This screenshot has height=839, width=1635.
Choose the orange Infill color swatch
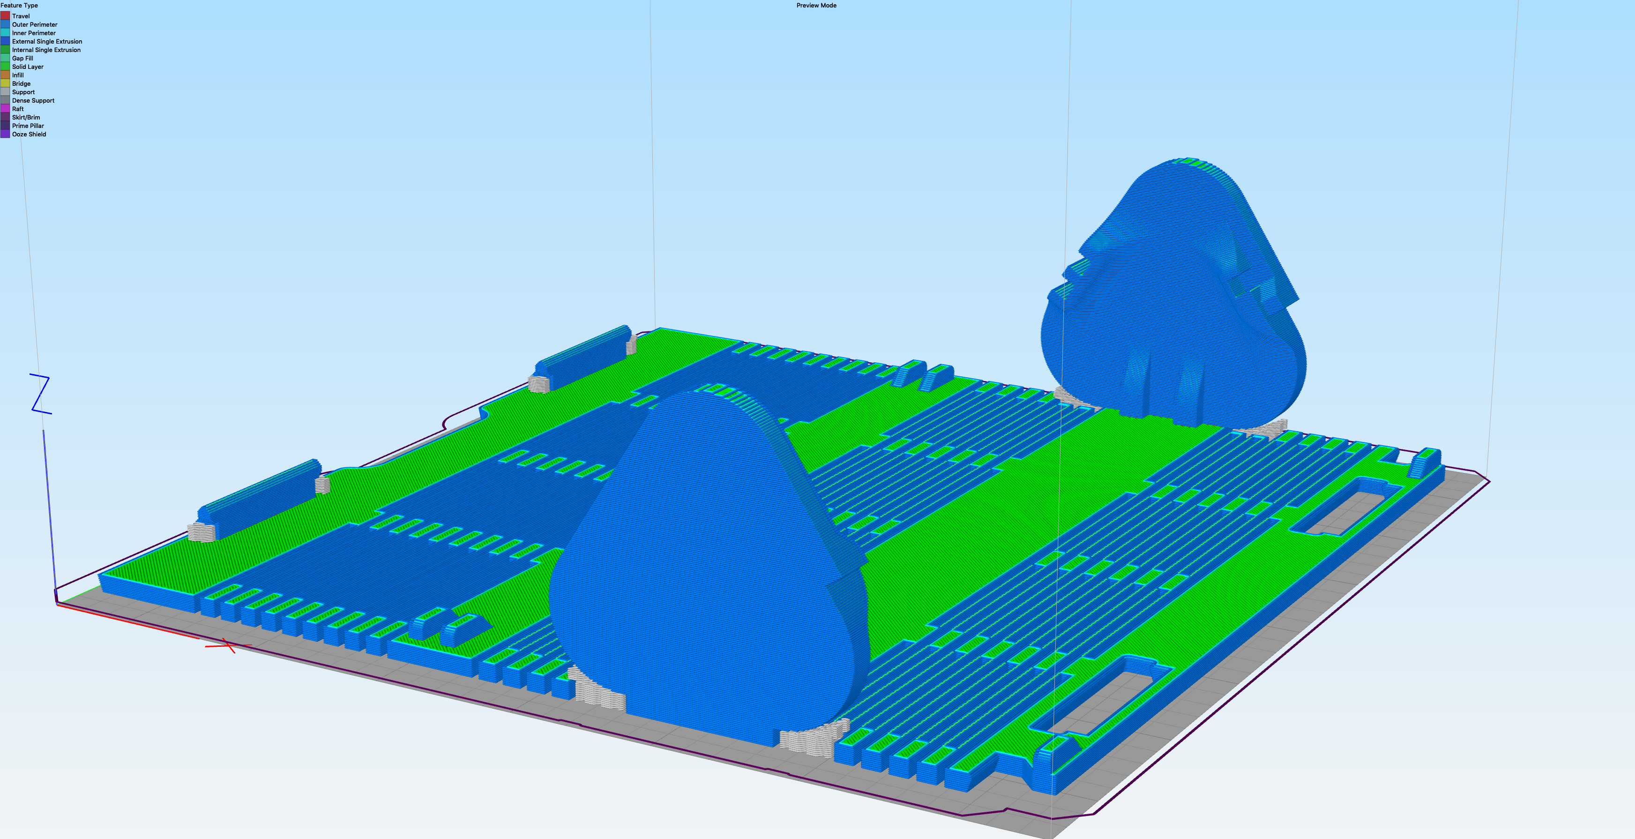click(5, 75)
